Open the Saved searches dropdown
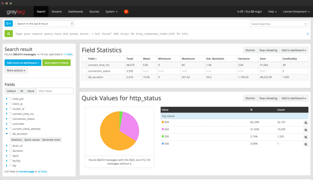This screenshot has height=180, width=313. pos(279,24)
